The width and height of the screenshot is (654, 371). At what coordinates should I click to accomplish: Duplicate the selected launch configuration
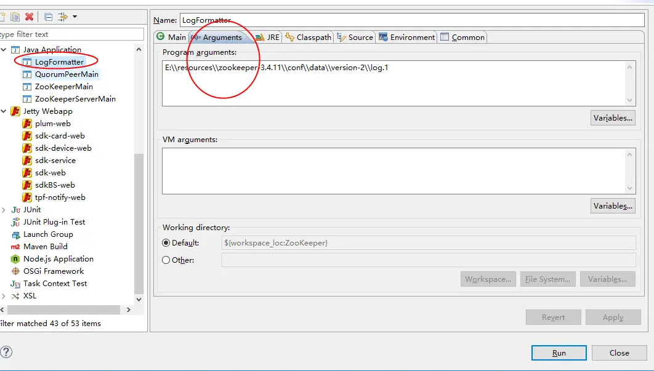click(15, 17)
